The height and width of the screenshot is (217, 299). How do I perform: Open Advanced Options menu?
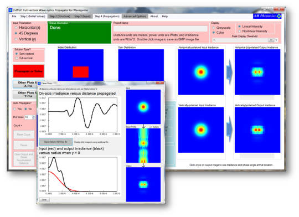[135, 17]
